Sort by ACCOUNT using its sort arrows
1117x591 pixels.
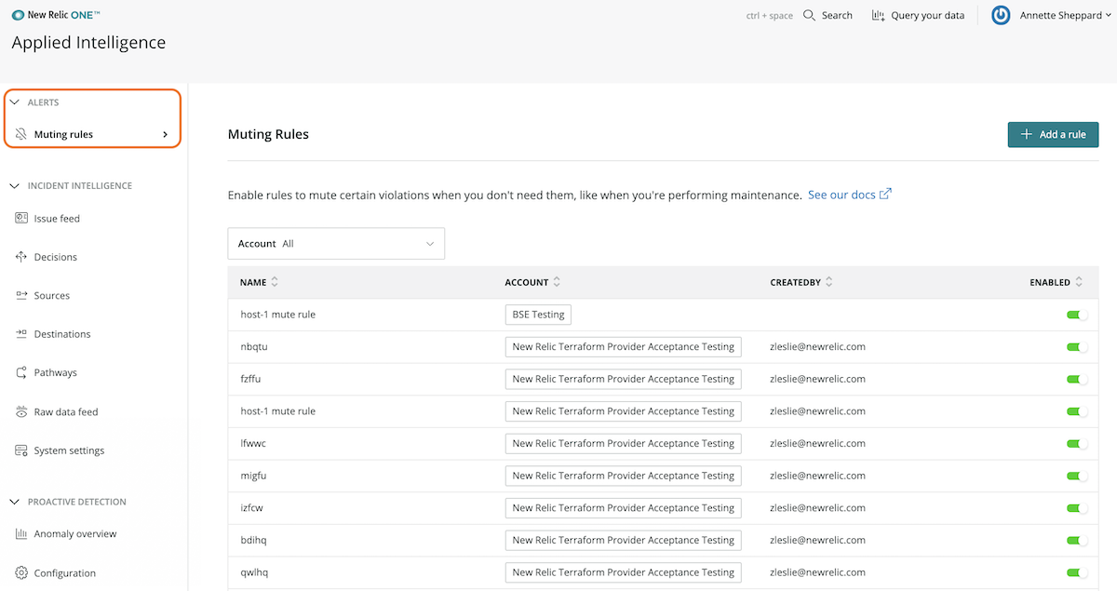pyautogui.click(x=557, y=282)
